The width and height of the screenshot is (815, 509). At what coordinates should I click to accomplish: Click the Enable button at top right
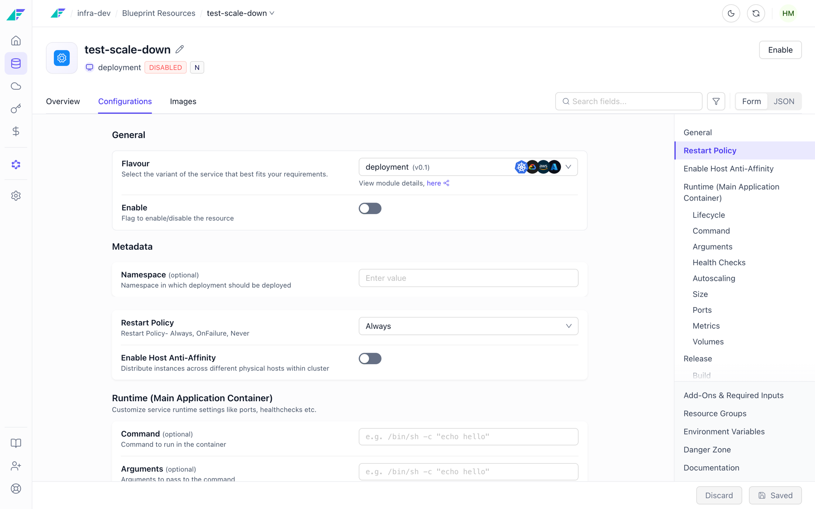pyautogui.click(x=780, y=50)
